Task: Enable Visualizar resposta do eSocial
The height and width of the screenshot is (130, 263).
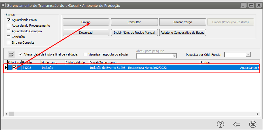Action: (85, 54)
